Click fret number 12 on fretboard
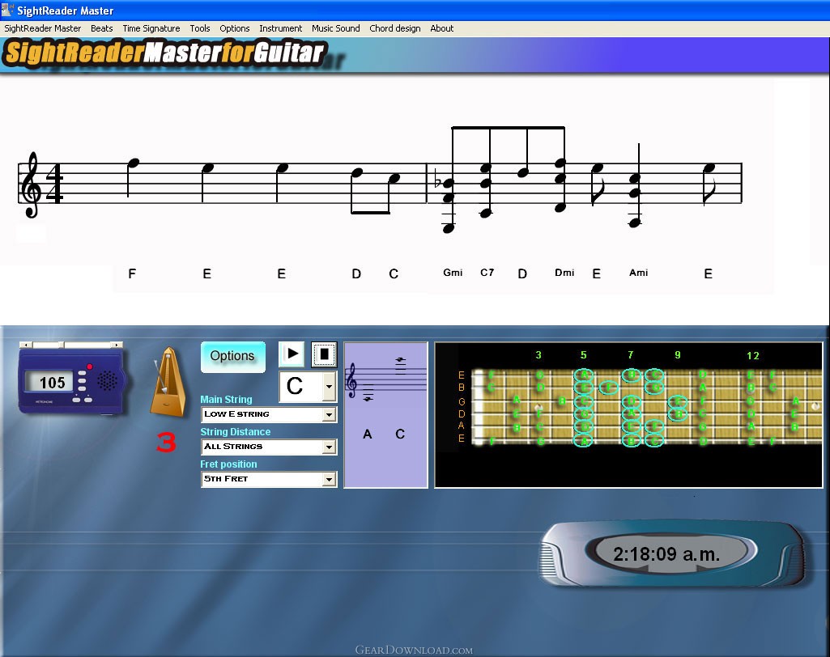Screen dimensions: 830x657 coord(753,355)
